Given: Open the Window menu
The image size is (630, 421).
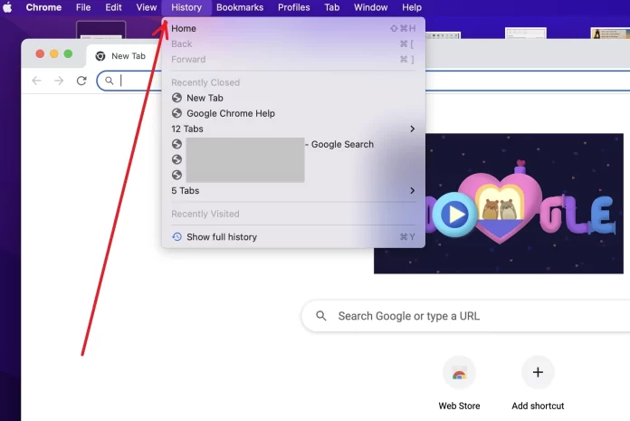Looking at the screenshot, I should coord(370,7).
